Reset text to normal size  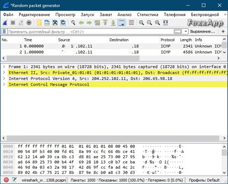158,23
